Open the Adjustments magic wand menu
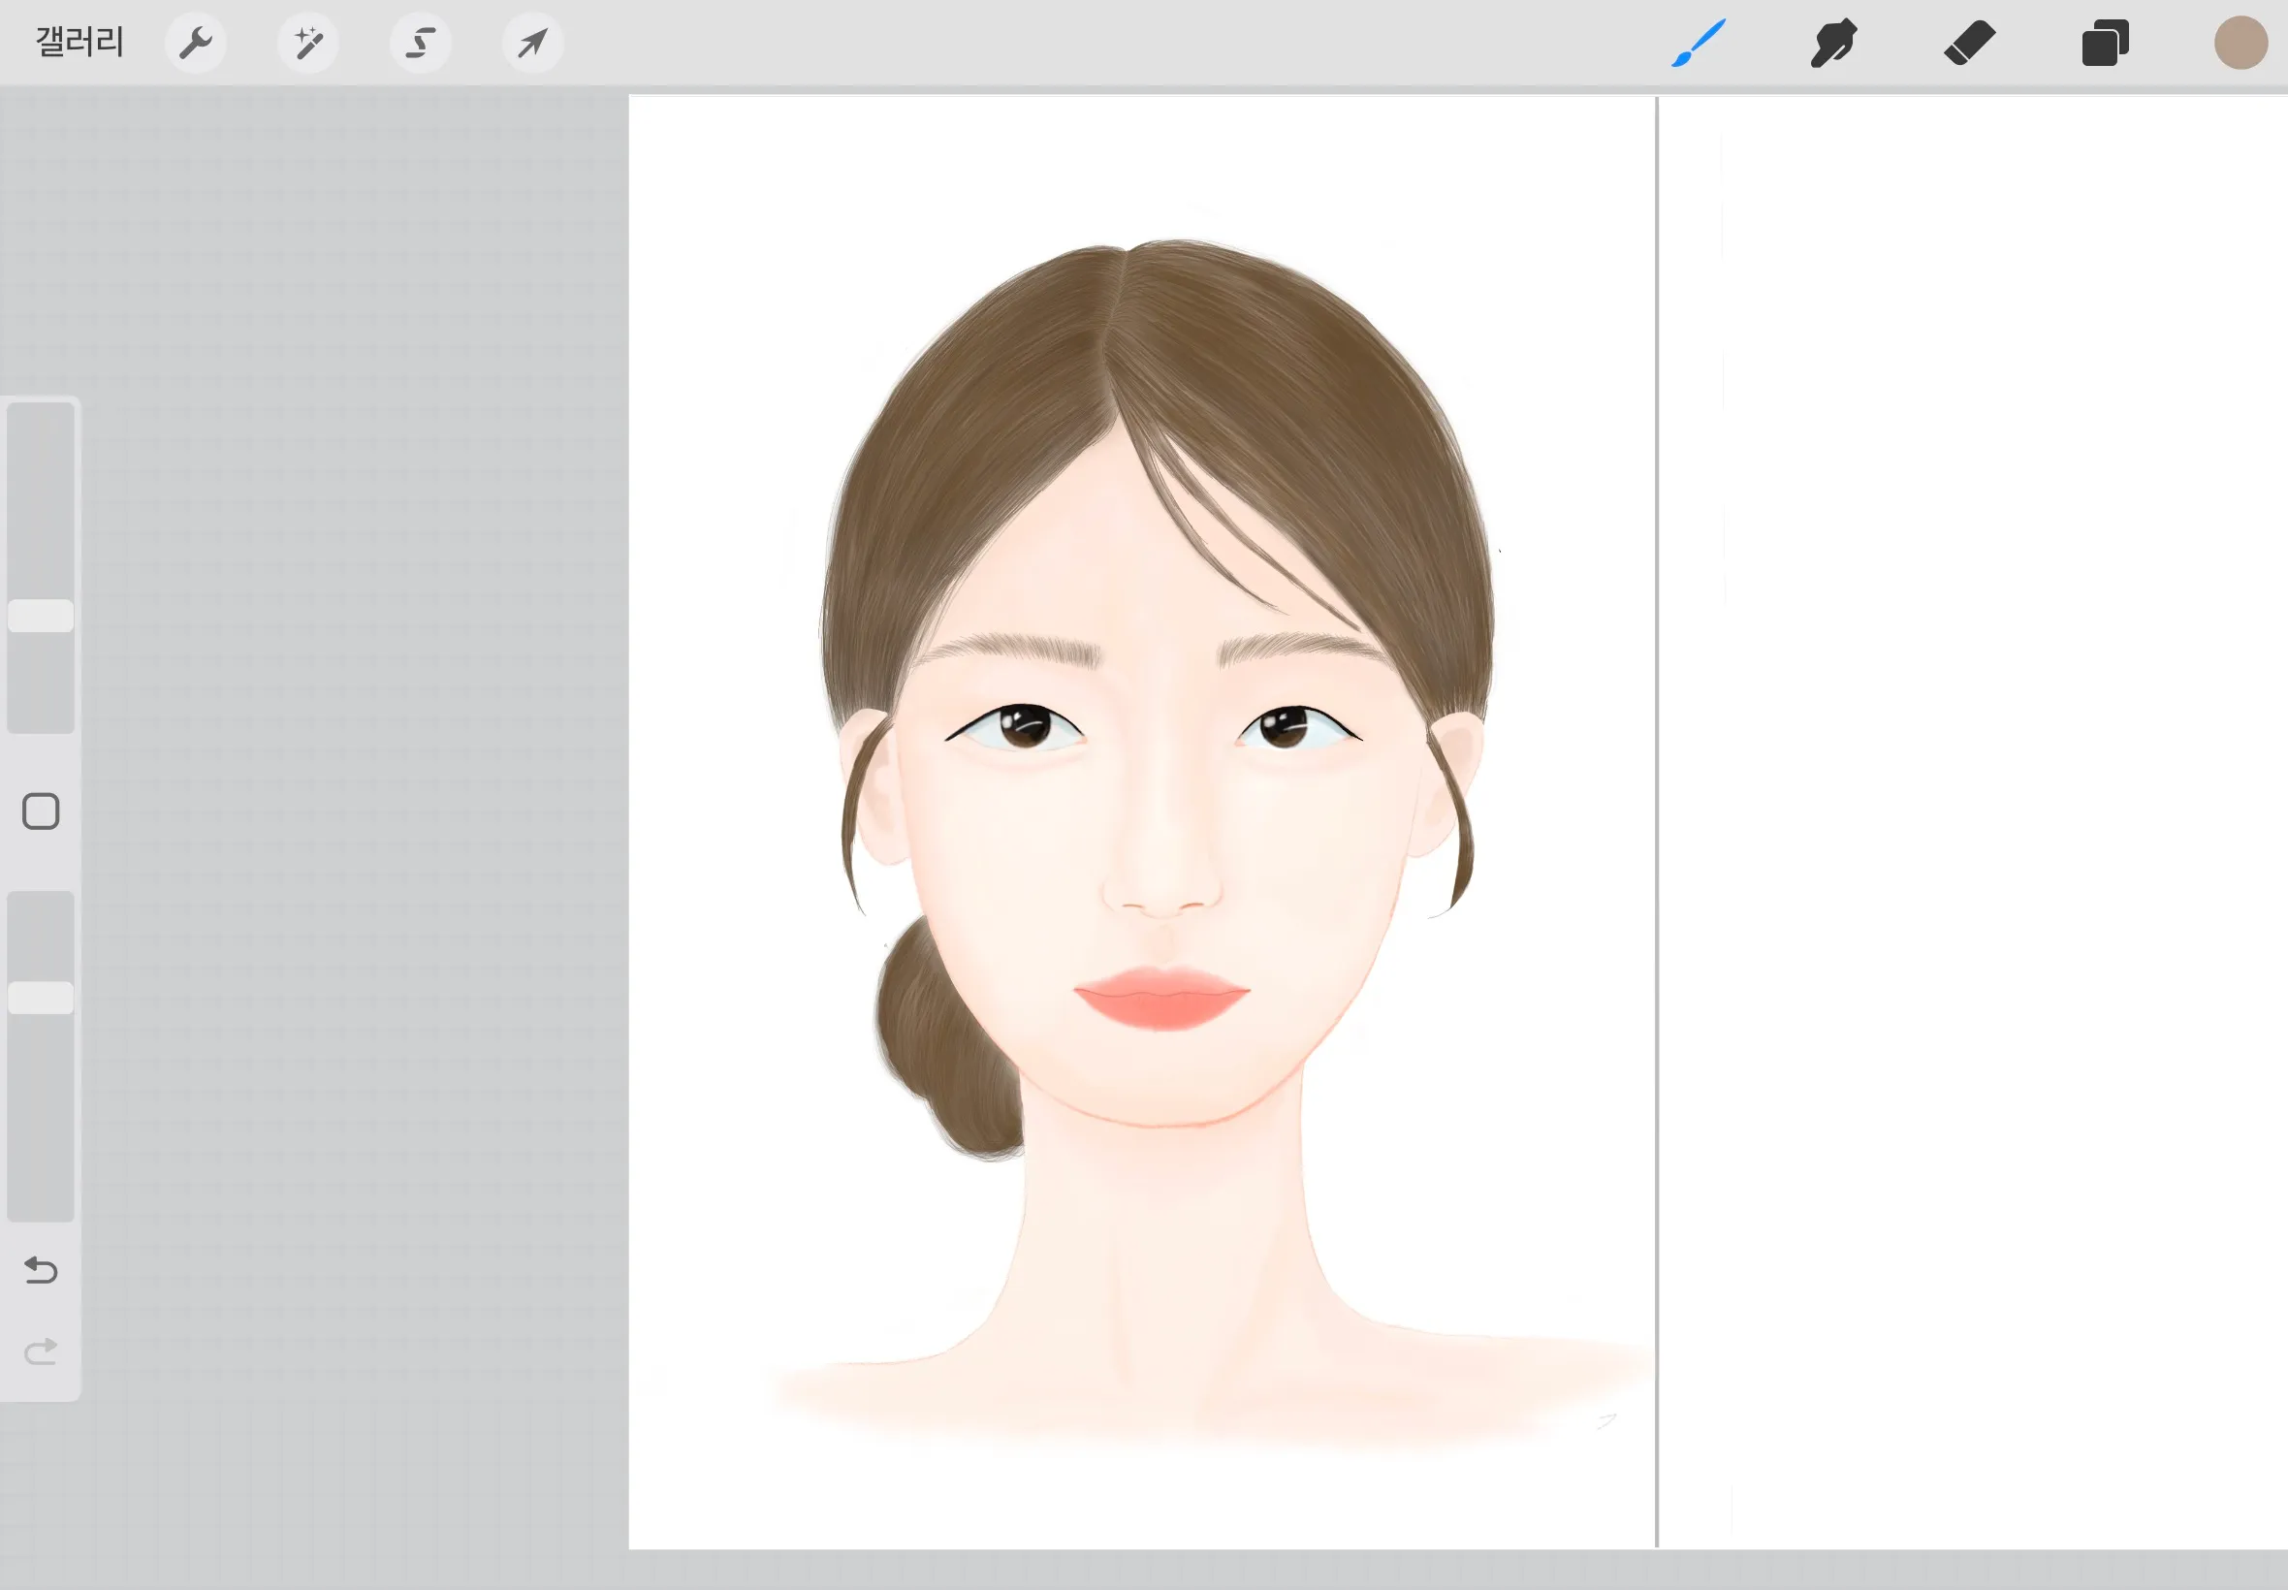This screenshot has height=1590, width=2288. coord(307,43)
